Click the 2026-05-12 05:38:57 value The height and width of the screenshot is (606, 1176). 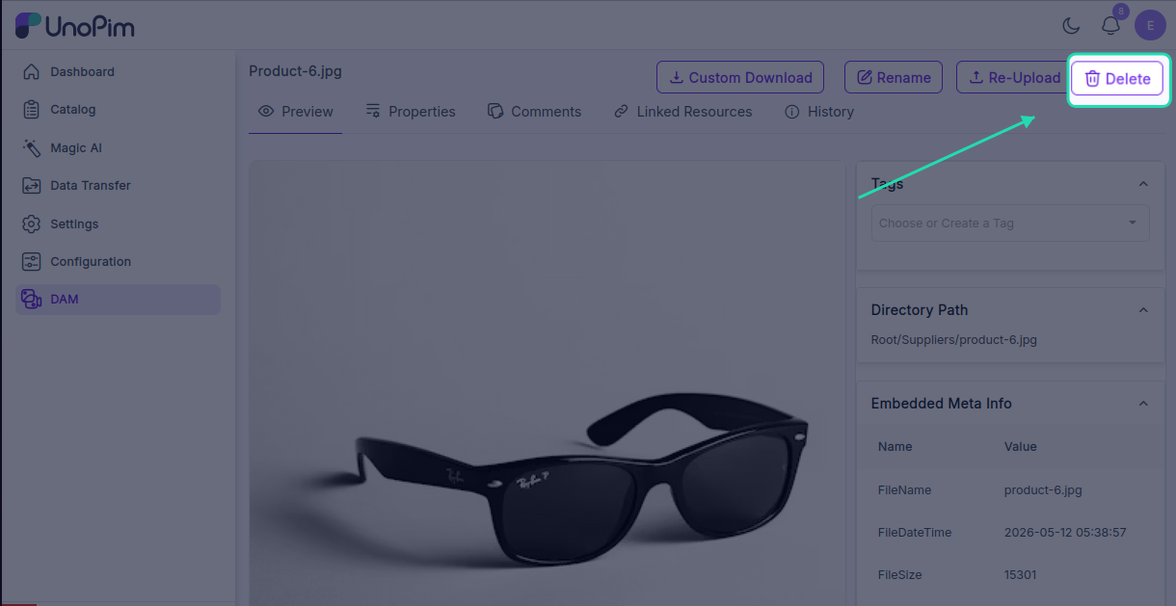(x=1065, y=533)
